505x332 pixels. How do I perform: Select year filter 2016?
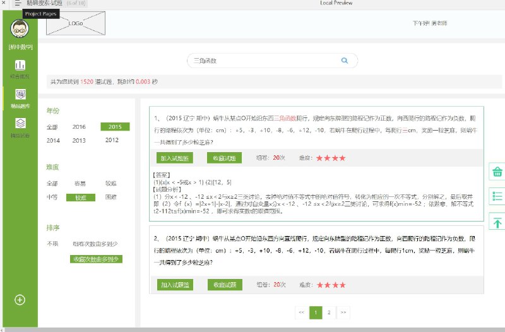point(79,127)
